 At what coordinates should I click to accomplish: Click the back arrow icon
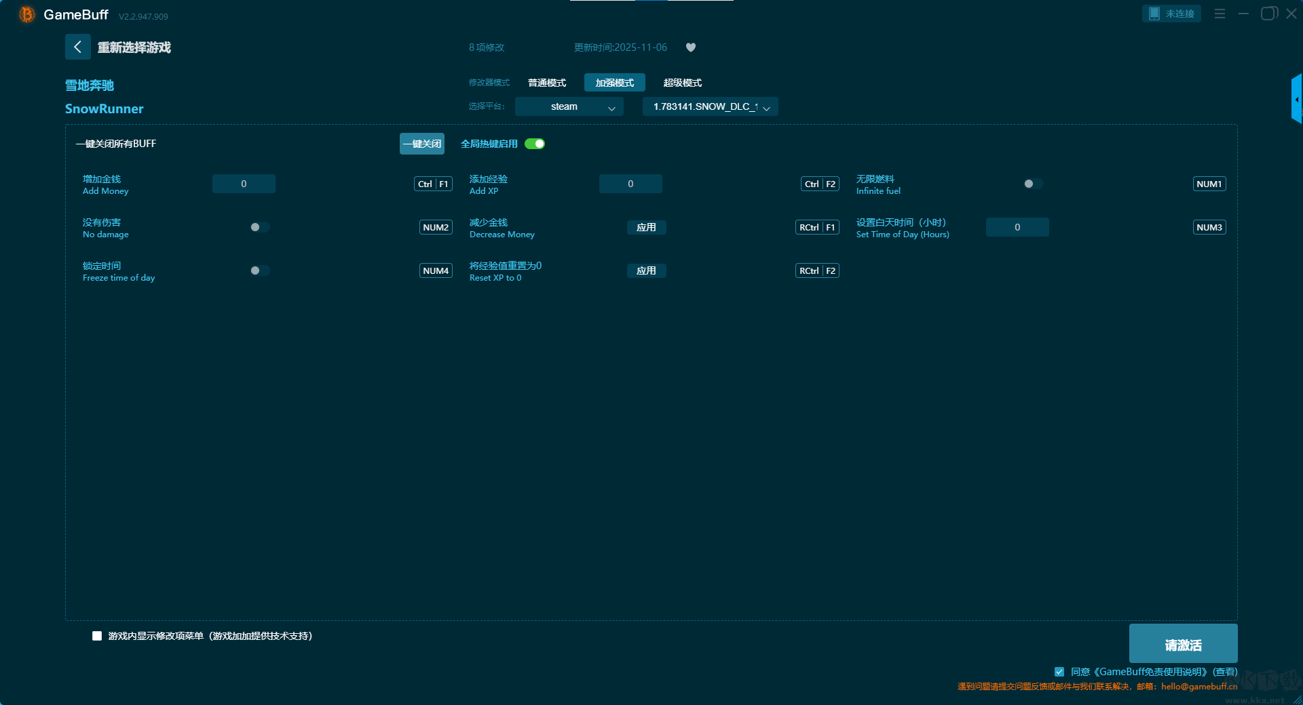(77, 47)
